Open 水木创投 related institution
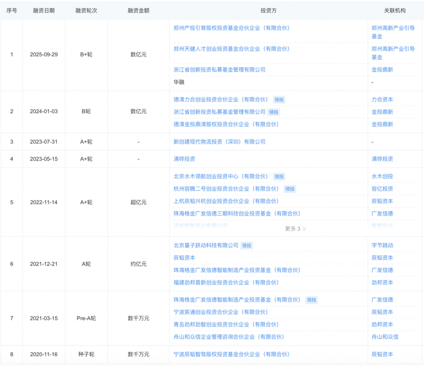Screen dimensions: 424x366 [382, 176]
